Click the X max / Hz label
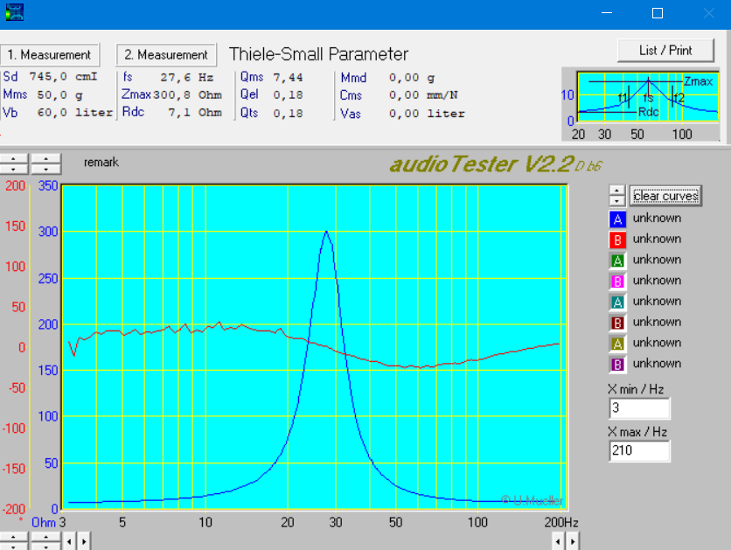 (637, 432)
